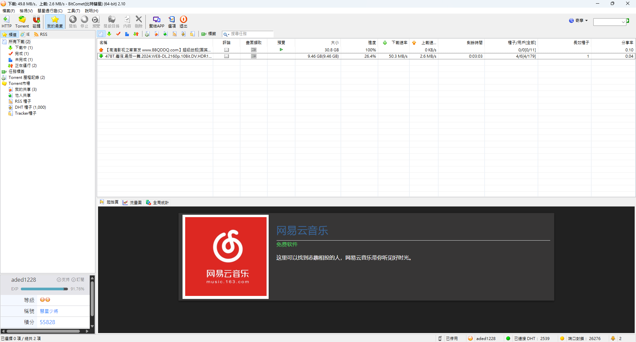This screenshot has height=342, width=636.
Task: Open RSS 種子 tree item
Action: pos(23,101)
